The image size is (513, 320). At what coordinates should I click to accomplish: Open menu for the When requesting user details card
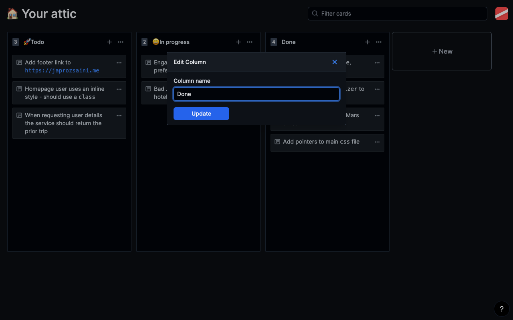tap(119, 116)
